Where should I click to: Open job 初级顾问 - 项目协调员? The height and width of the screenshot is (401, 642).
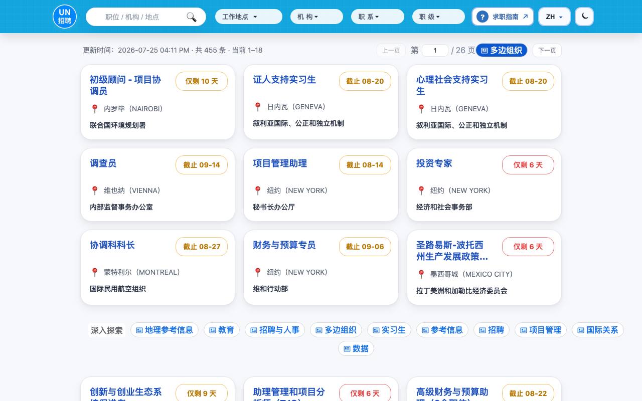coord(125,85)
